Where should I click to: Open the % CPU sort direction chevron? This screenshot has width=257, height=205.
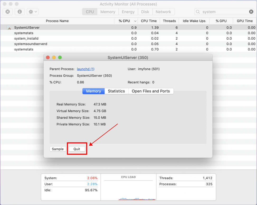click(x=135, y=21)
